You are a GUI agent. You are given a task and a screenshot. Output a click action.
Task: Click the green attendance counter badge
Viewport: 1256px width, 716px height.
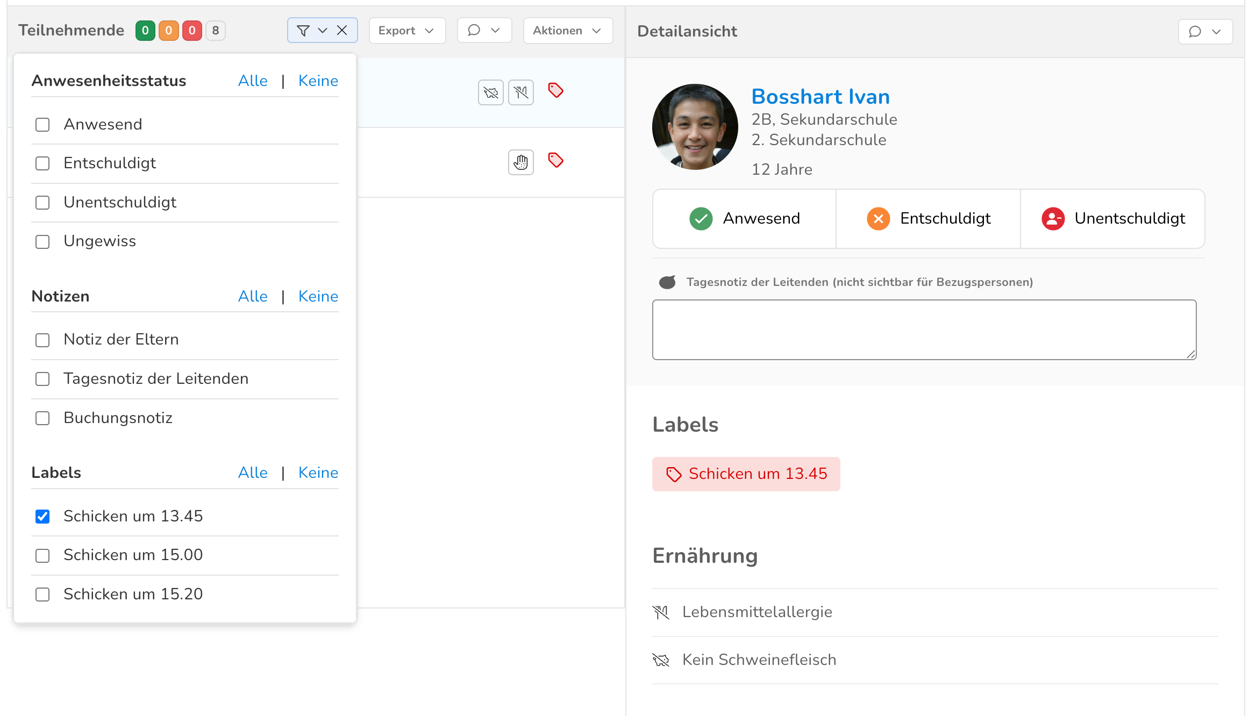145,31
